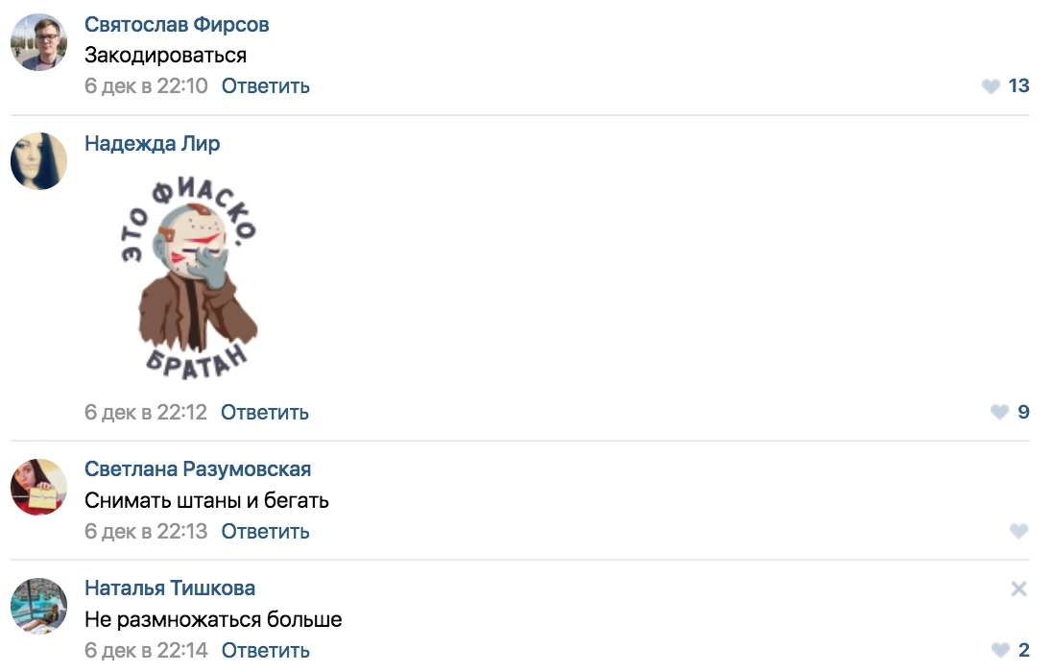Viewport: 1053px width, 672px height.
Task: Open timestamp '6 дек в 22:10' permalink
Action: click(146, 86)
